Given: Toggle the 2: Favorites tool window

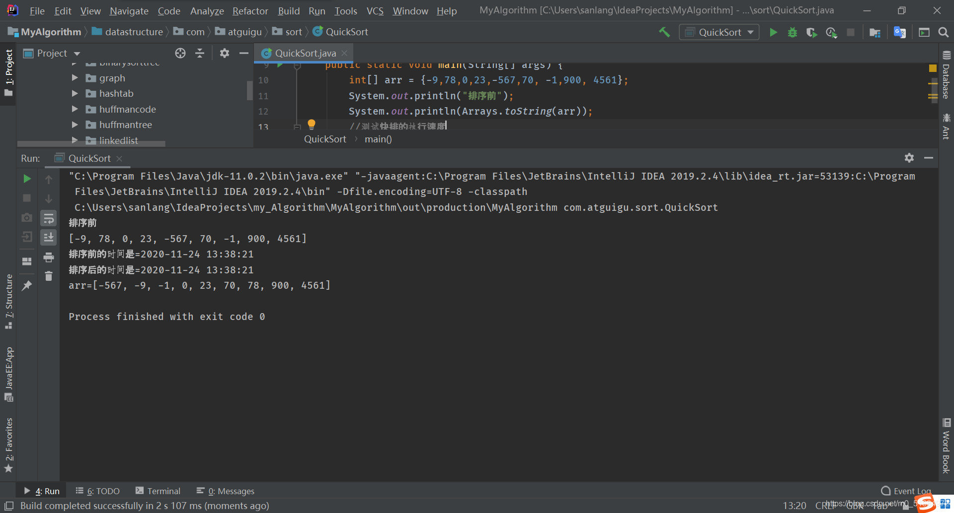Looking at the screenshot, I should (9, 445).
